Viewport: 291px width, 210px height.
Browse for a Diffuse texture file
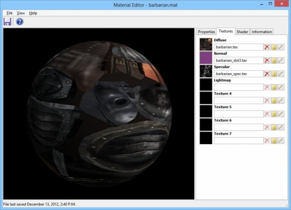click(274, 47)
